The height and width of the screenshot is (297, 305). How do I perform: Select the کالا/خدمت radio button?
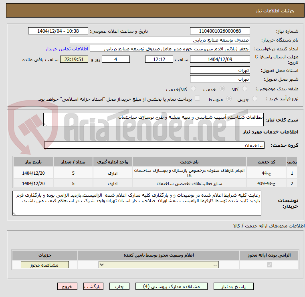click(193, 89)
